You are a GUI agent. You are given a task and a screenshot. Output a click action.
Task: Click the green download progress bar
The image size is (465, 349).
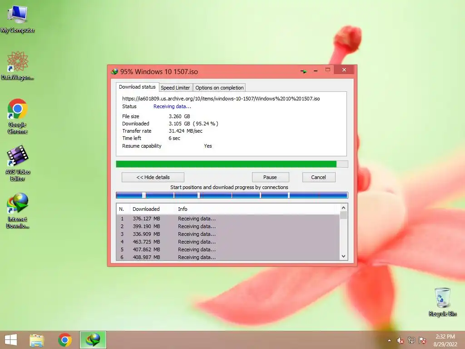232,164
